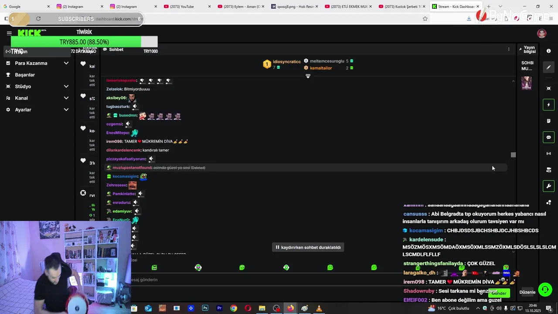Viewport: 558px width, 314px height.
Task: Open VLC media player from the taskbar
Action: (x=319, y=308)
